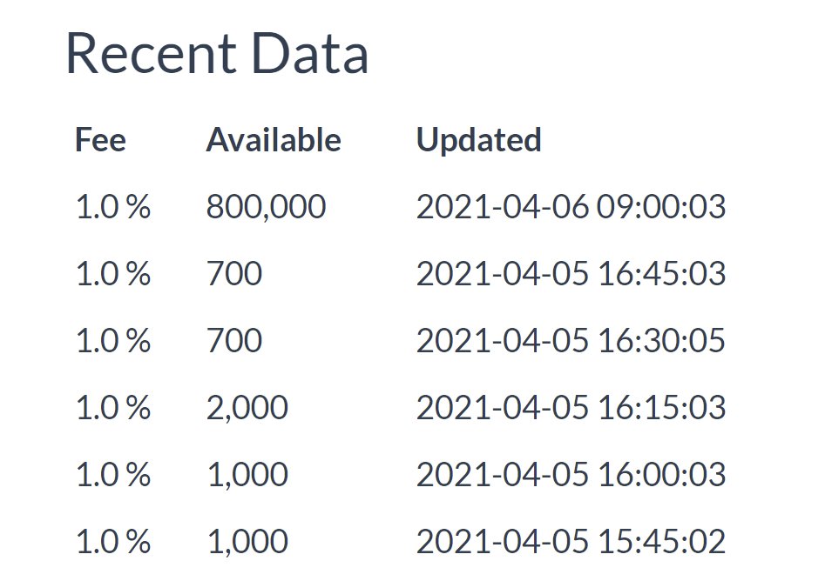
Task: Click the 1.0 % fee in 800,000 row
Action: (113, 206)
